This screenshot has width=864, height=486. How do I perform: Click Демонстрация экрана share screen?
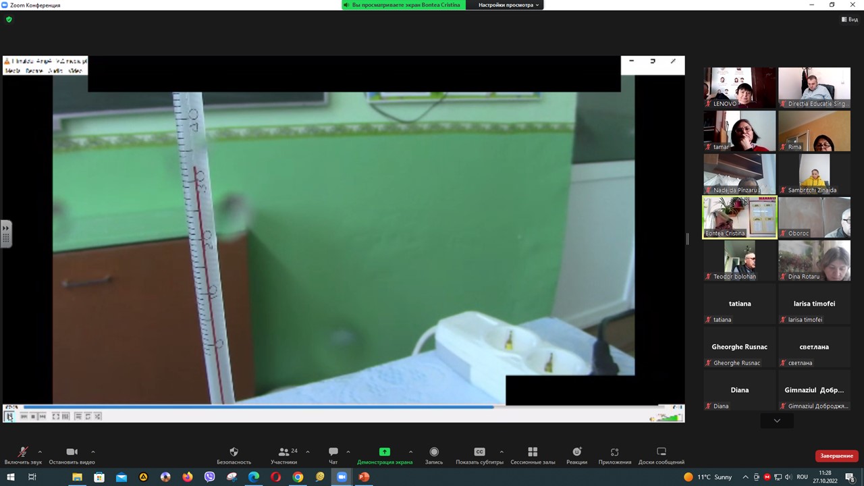(x=385, y=452)
